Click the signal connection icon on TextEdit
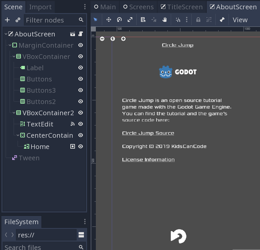The width and height of the screenshot is (260, 250). coord(73,124)
